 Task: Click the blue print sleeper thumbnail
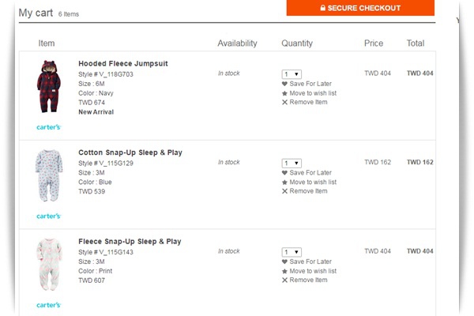point(49,175)
